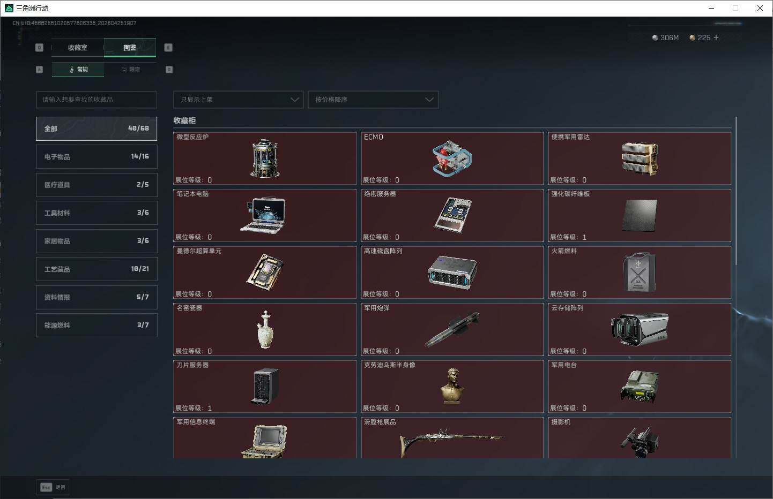Click the CN UID text at top left

coord(75,23)
